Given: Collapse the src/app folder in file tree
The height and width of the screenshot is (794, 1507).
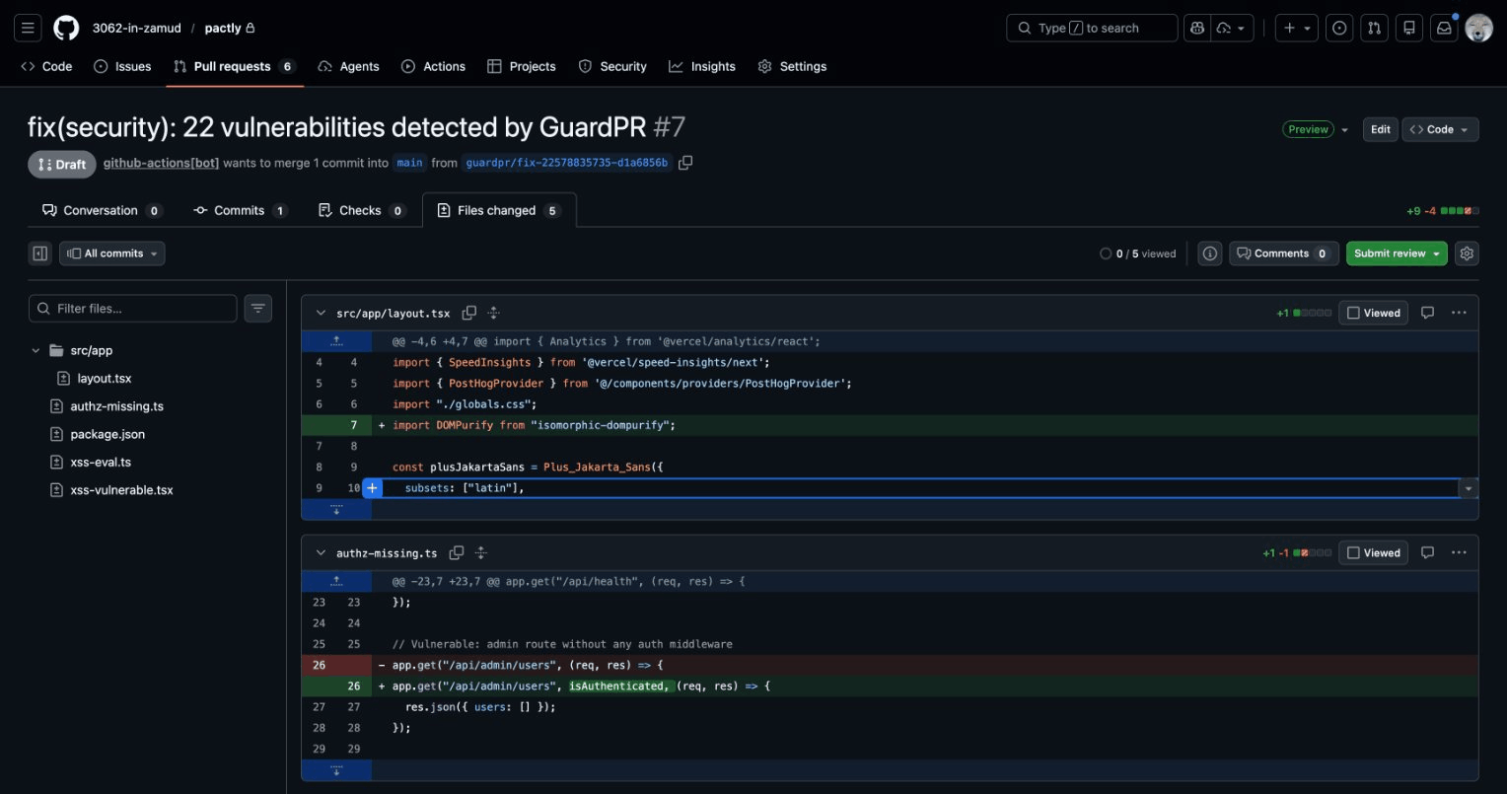Looking at the screenshot, I should click(36, 350).
